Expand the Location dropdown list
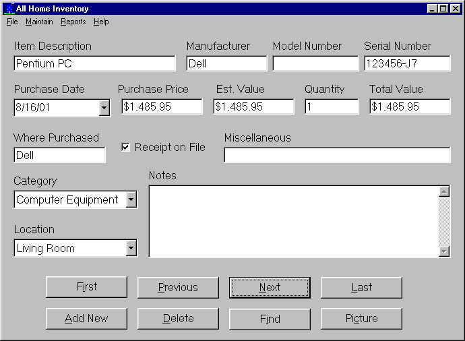The height and width of the screenshot is (341, 465). (x=131, y=248)
